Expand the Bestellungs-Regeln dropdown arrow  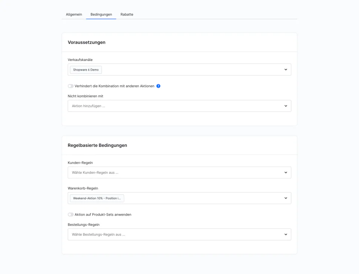[286, 234]
